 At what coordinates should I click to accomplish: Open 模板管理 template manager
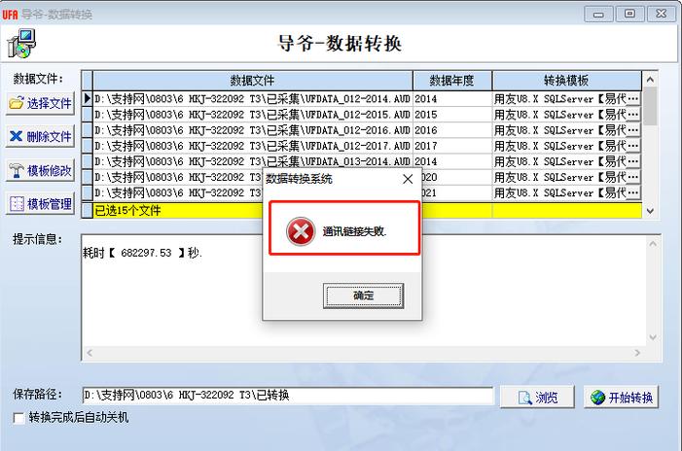click(x=40, y=204)
